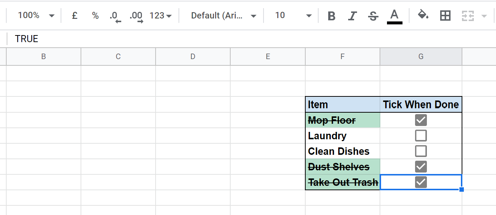Increase decimal places
This screenshot has width=496, height=215.
[136, 16]
